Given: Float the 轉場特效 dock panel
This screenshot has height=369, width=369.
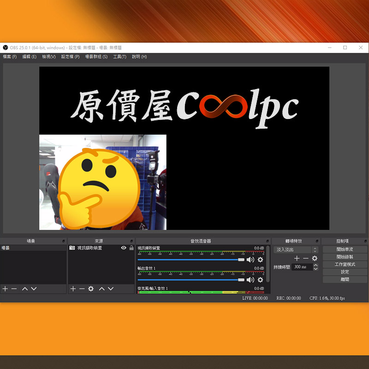Looking at the screenshot, I should tap(317, 241).
